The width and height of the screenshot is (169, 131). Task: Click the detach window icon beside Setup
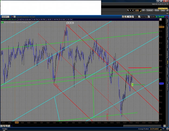click(x=167, y=11)
